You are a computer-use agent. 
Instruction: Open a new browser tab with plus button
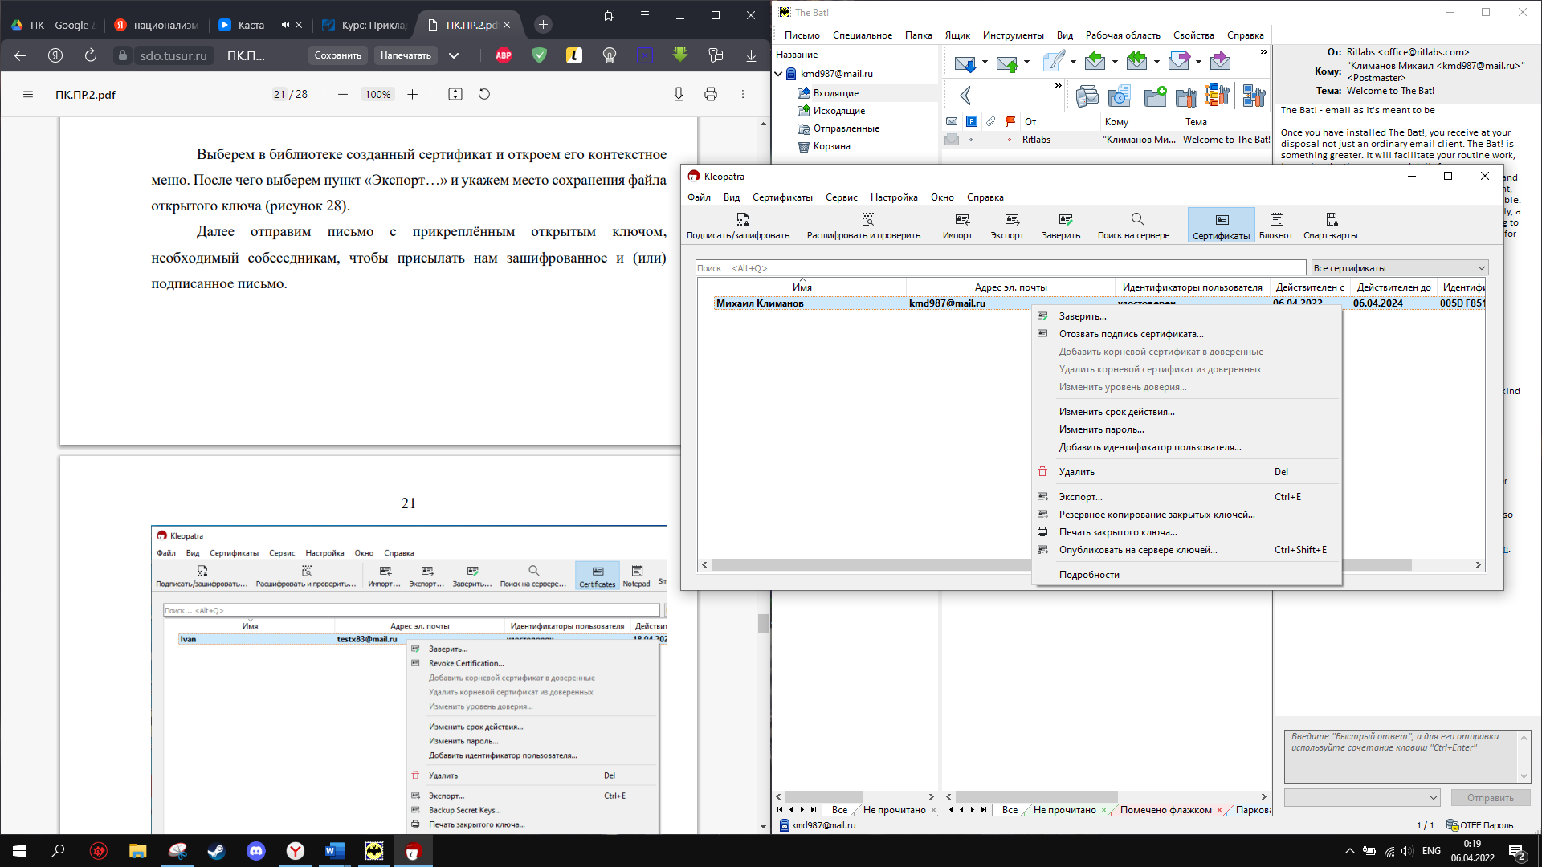point(543,25)
